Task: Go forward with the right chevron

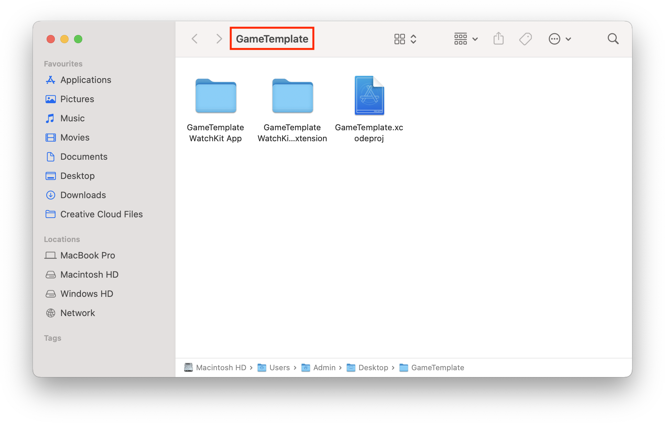Action: (x=219, y=39)
